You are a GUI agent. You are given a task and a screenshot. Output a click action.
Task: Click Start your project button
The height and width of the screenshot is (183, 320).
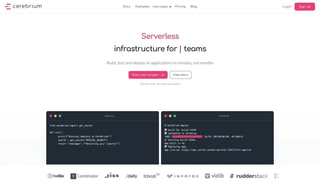(x=148, y=75)
